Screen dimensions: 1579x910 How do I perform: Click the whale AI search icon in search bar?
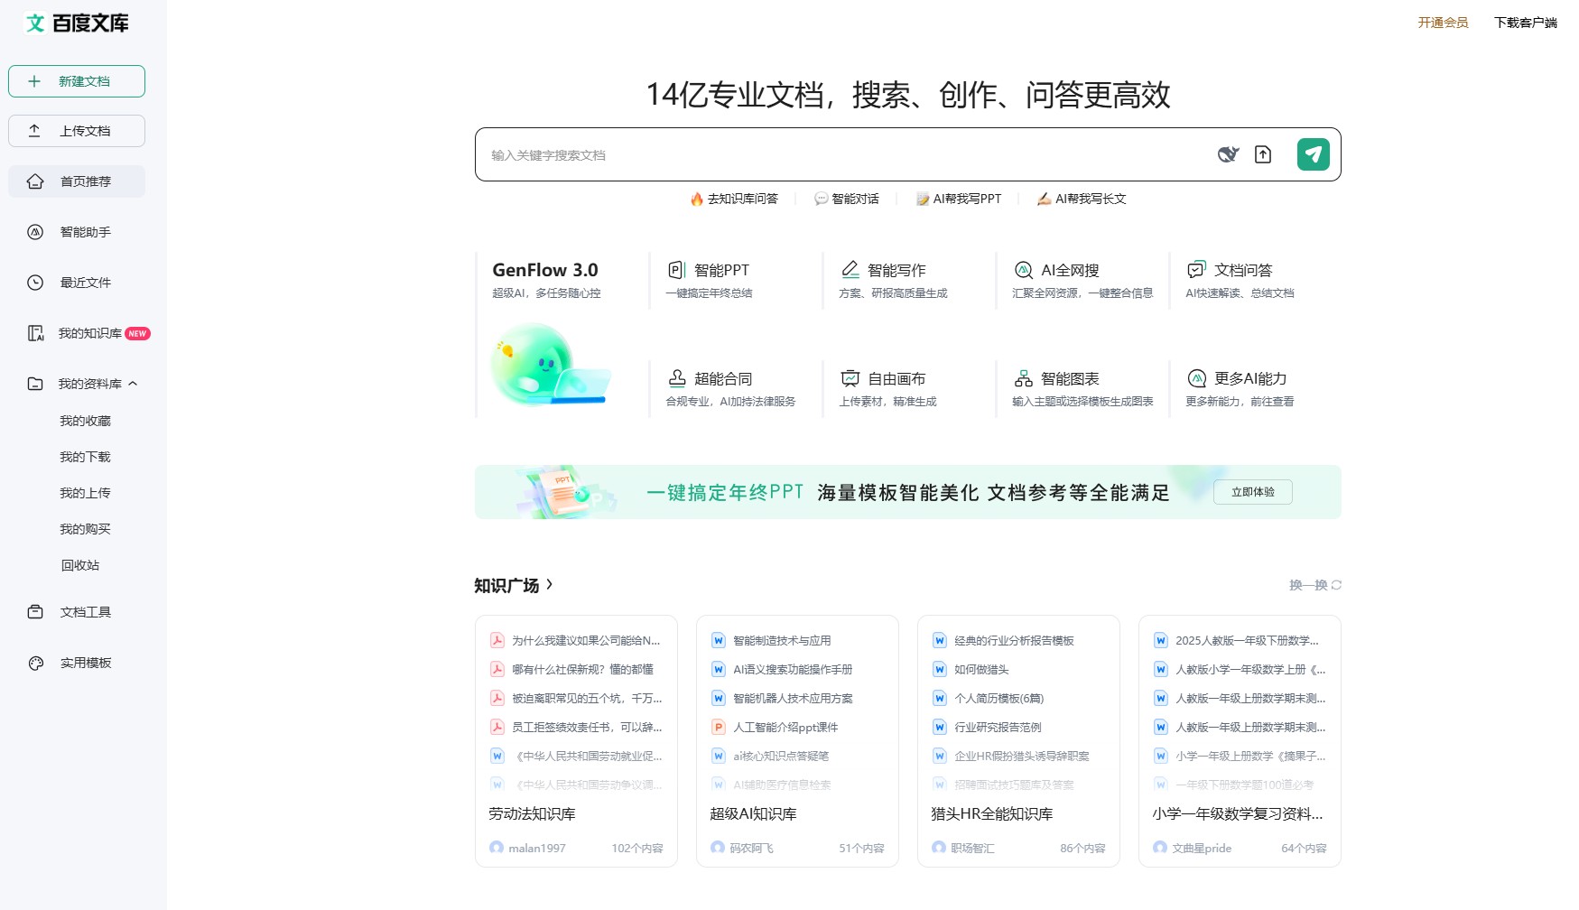(1227, 154)
